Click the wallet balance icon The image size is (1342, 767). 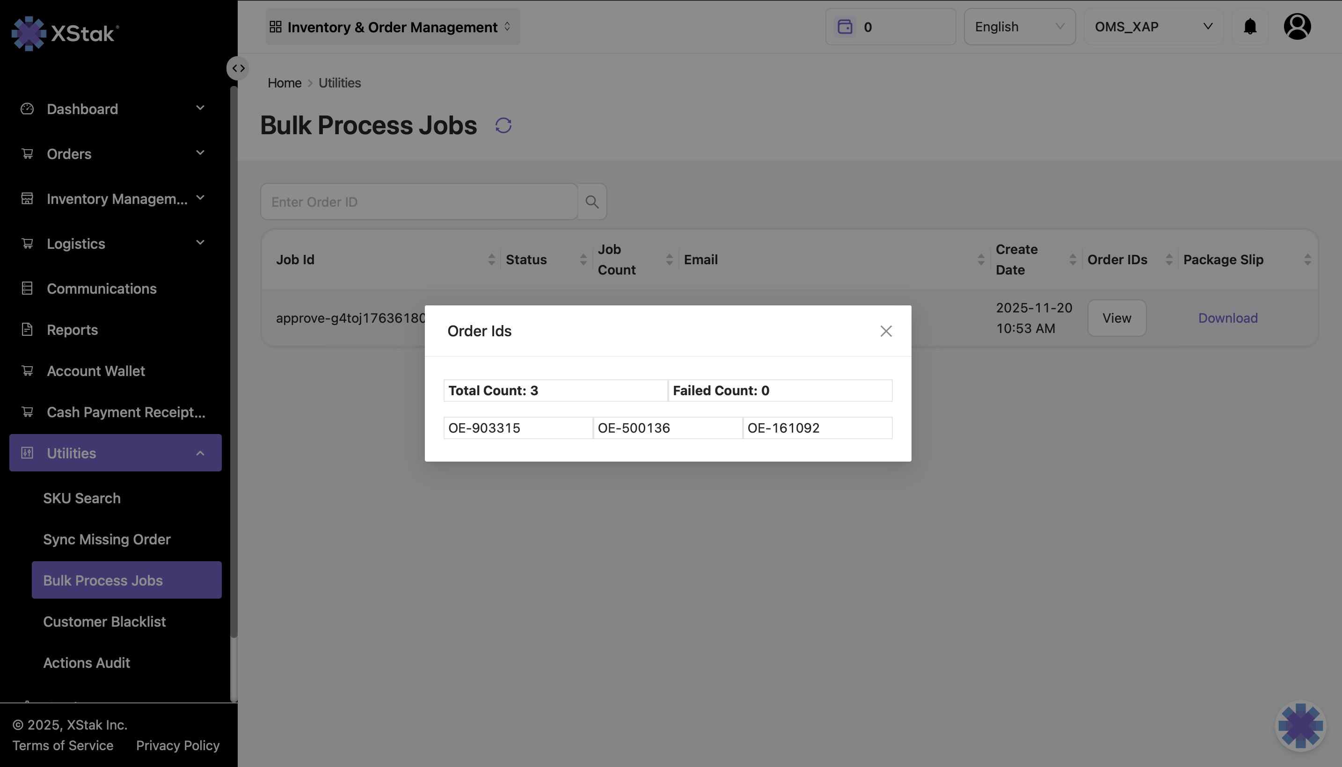[845, 27]
